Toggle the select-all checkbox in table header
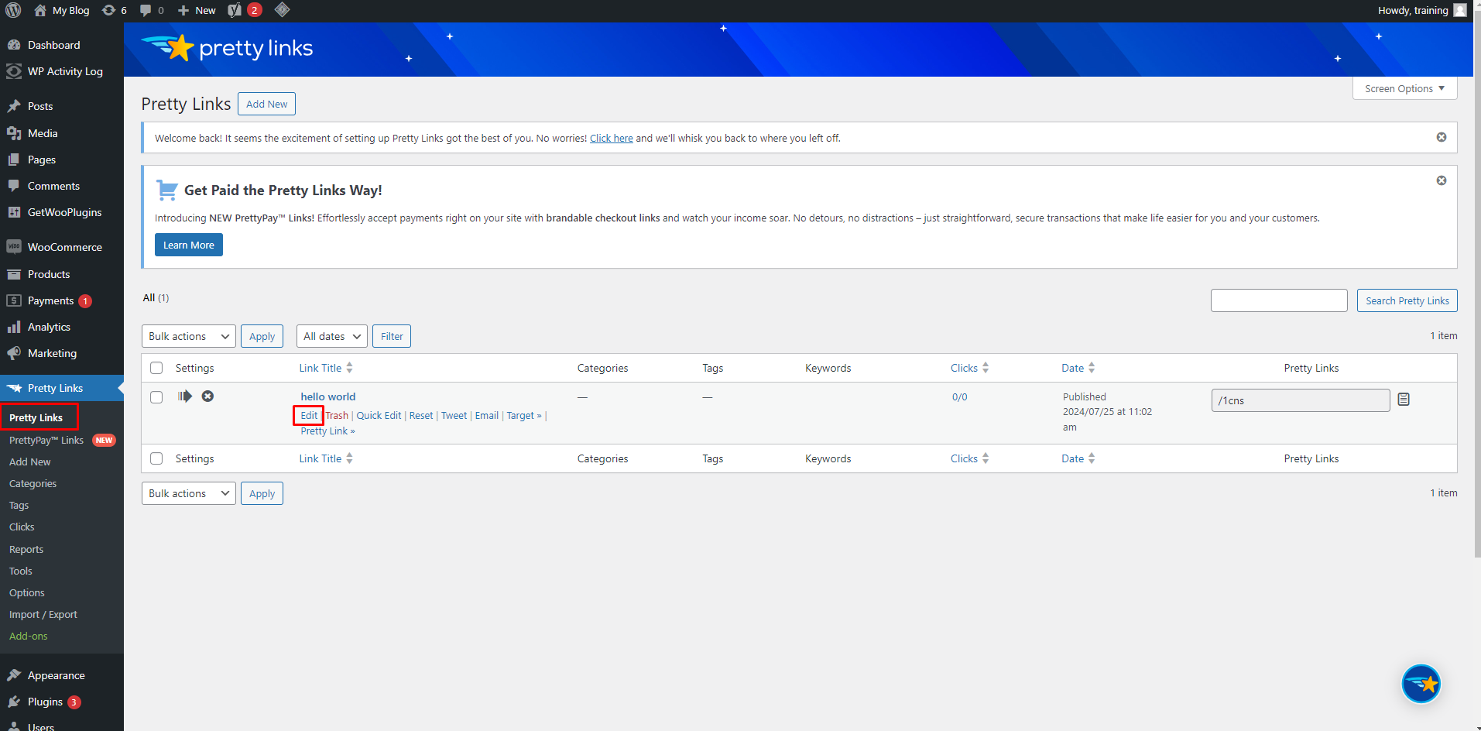The image size is (1481, 731). pyautogui.click(x=156, y=368)
